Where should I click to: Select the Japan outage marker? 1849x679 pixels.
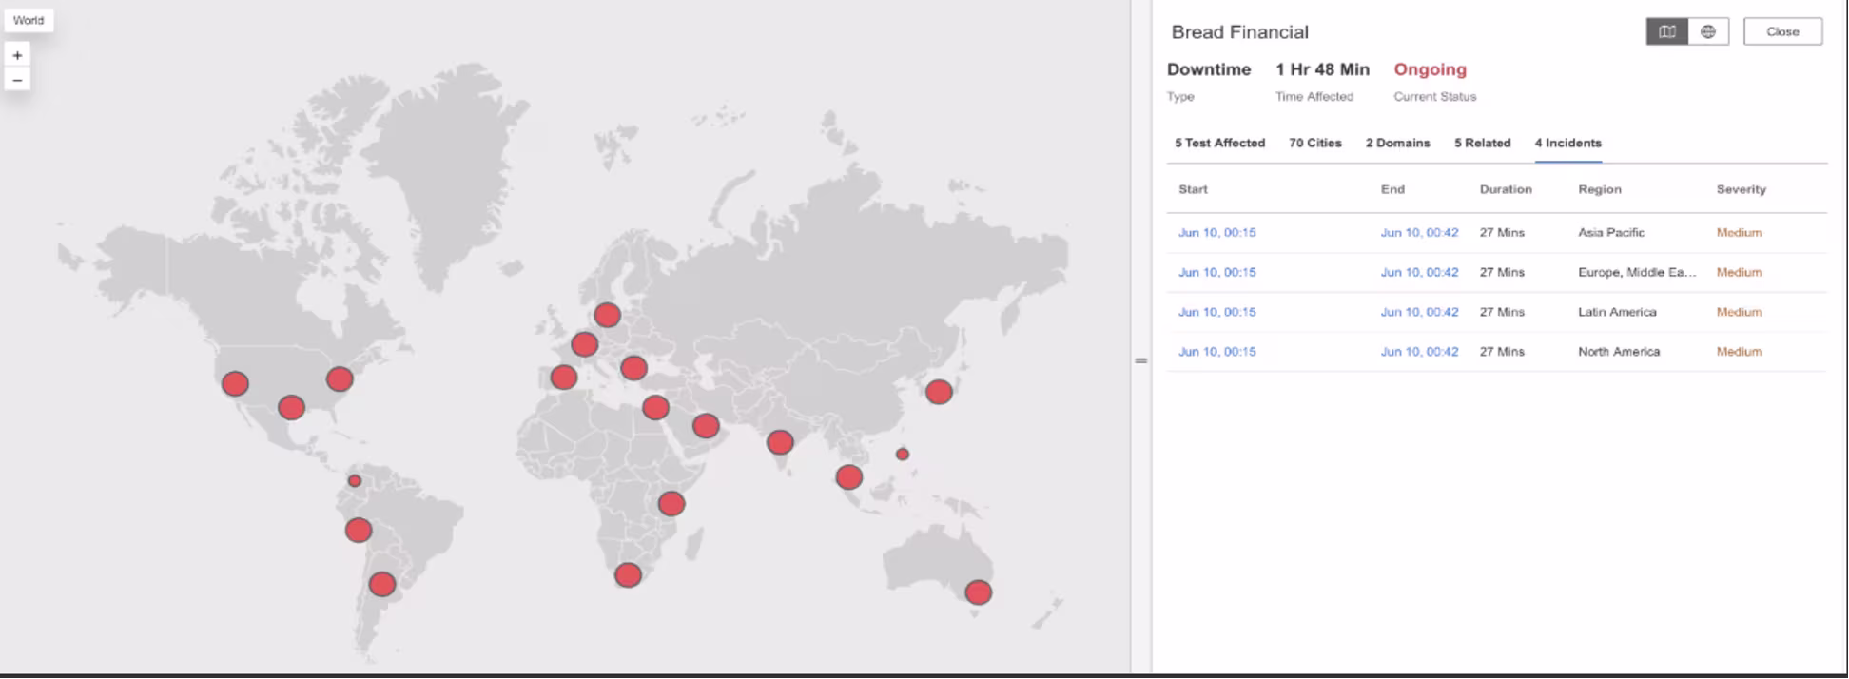point(938,391)
